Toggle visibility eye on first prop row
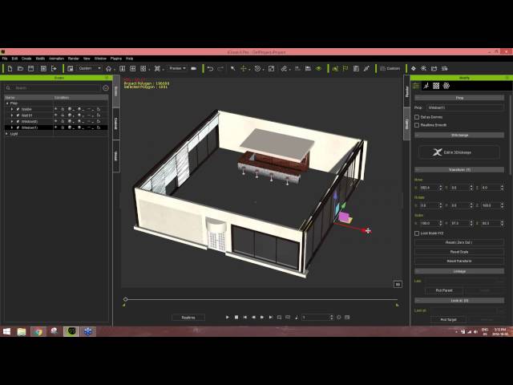The width and height of the screenshot is (513, 385). pos(55,109)
